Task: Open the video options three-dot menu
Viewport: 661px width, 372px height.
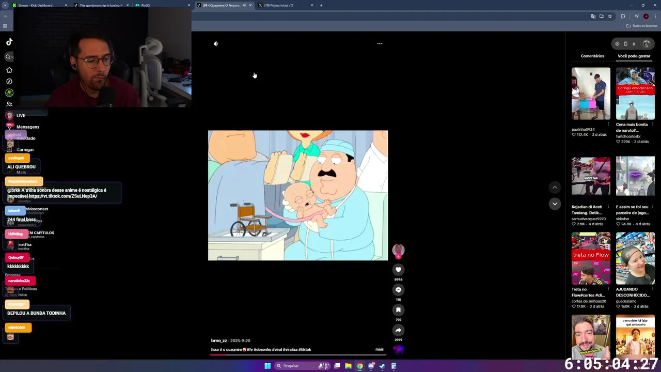Action: click(380, 44)
